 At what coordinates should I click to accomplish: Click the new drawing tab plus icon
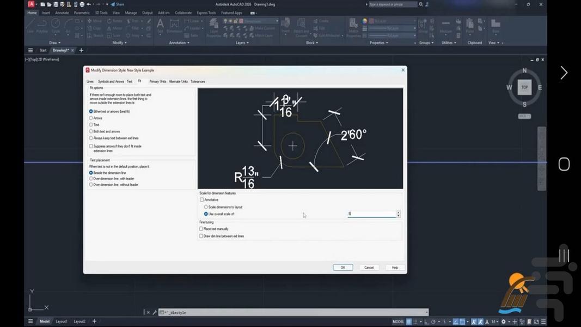[x=82, y=50]
